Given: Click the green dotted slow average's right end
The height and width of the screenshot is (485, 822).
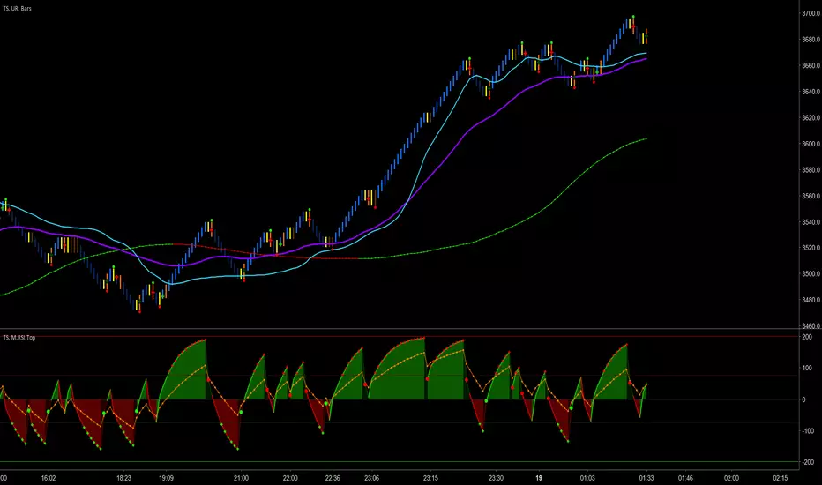Looking at the screenshot, I should [x=646, y=138].
